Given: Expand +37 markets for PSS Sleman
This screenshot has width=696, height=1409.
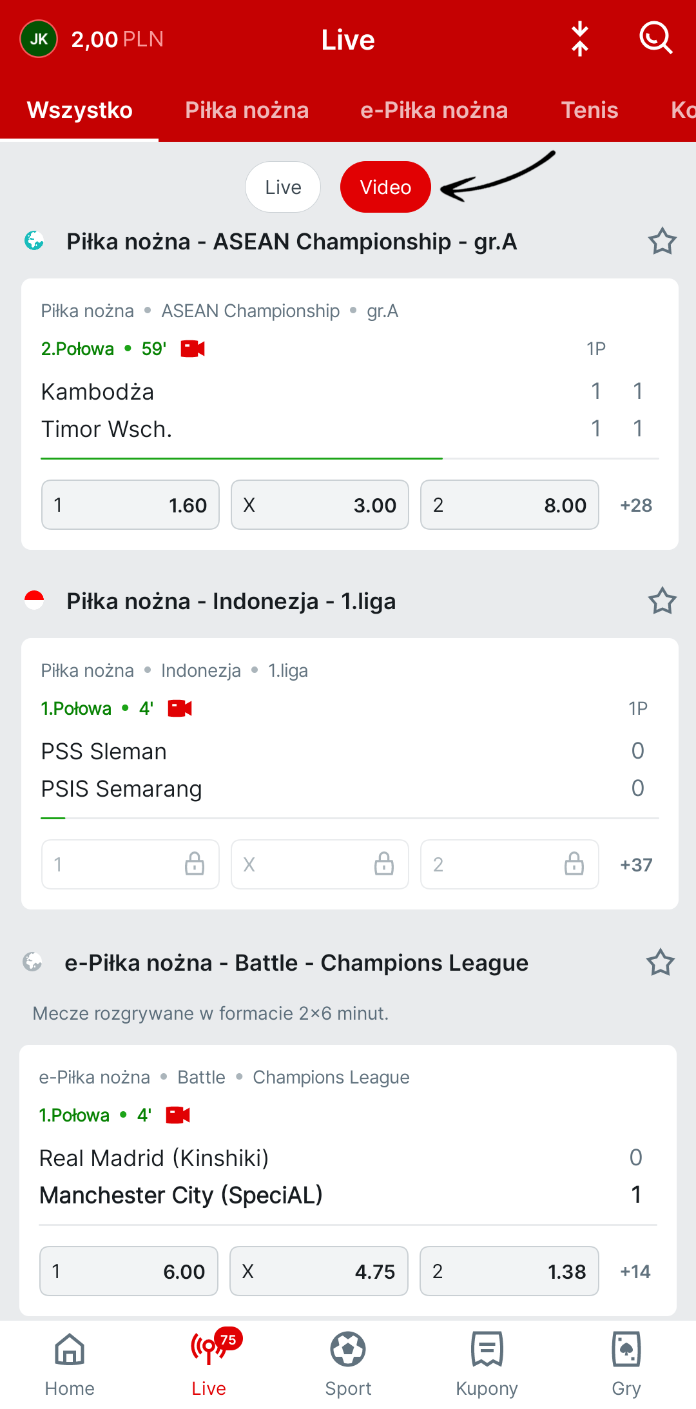Looking at the screenshot, I should [636, 865].
